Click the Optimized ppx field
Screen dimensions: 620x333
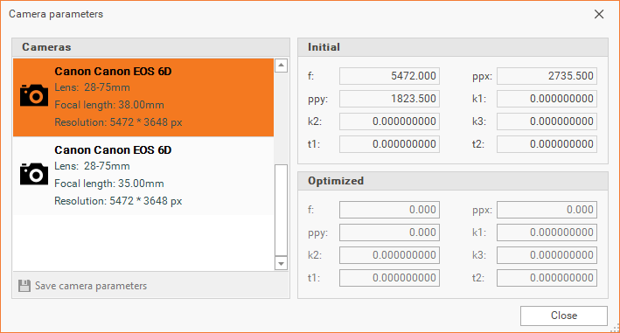(547, 210)
